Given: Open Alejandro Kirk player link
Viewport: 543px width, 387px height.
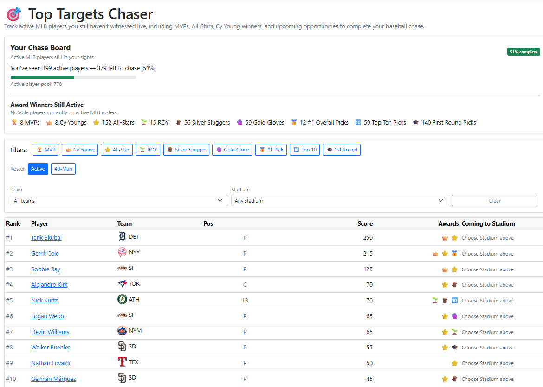Looking at the screenshot, I should (x=49, y=285).
